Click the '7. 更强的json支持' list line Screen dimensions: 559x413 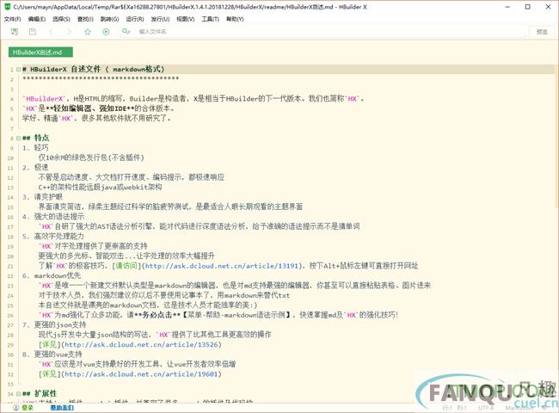[x=54, y=325]
